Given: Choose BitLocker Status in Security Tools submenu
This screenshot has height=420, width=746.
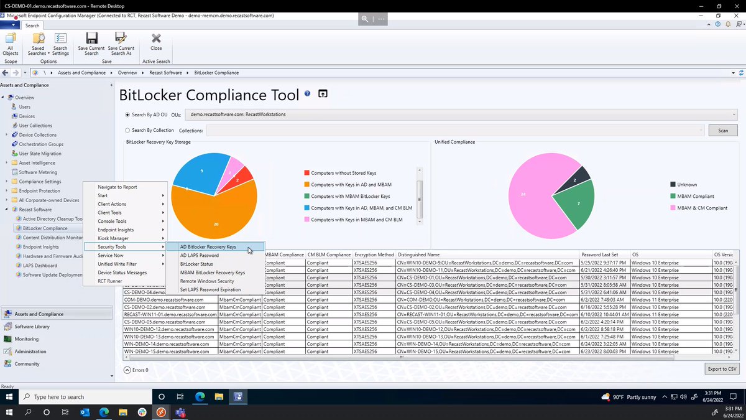Looking at the screenshot, I should coord(215,264).
